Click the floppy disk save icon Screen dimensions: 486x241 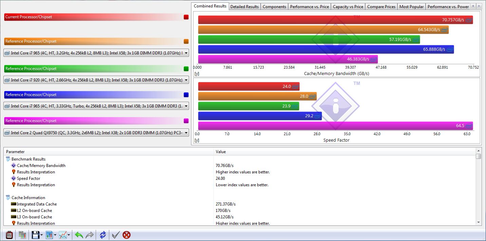click(x=35, y=235)
